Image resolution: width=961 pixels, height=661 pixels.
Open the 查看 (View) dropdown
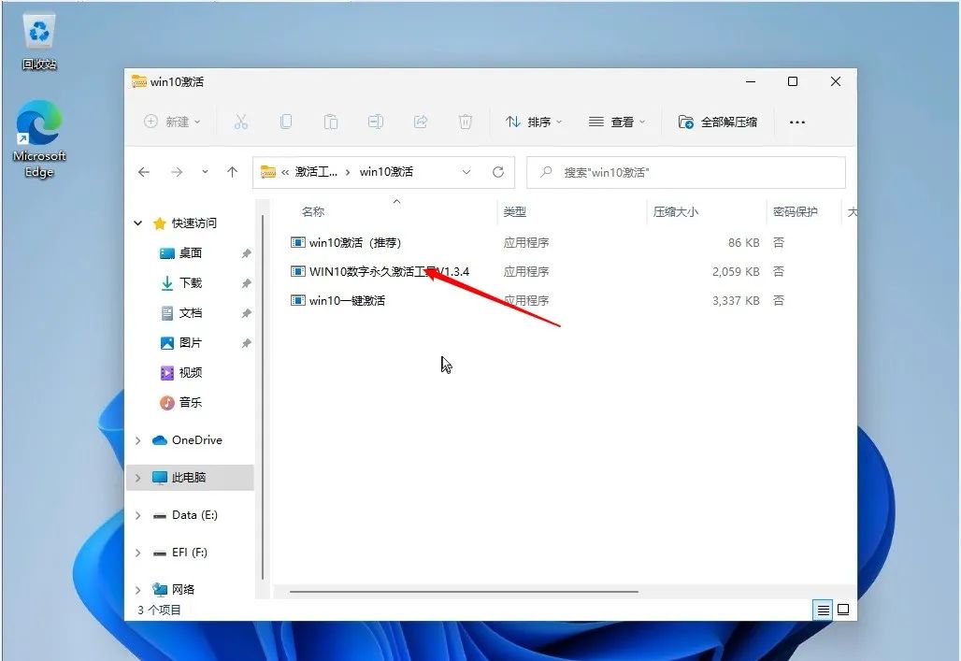pos(617,122)
